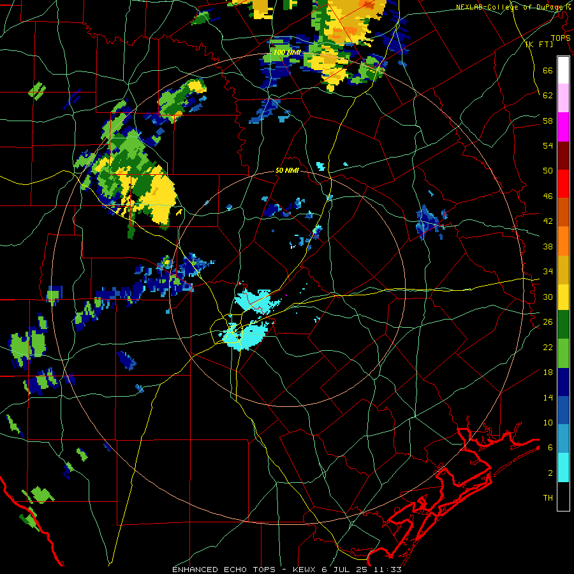Click the cyan legend swatch
This screenshot has height=574, width=574.
(563, 467)
